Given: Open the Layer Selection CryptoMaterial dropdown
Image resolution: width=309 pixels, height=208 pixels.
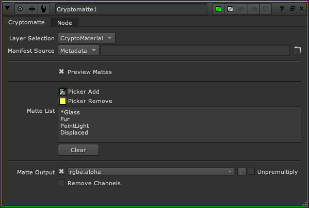Looking at the screenshot, I should tap(87, 38).
